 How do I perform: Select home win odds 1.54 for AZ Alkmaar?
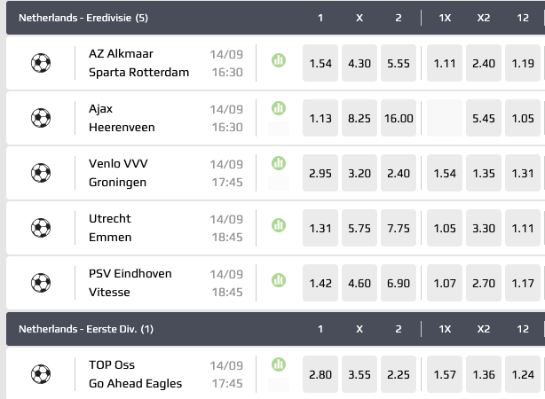coord(320,63)
